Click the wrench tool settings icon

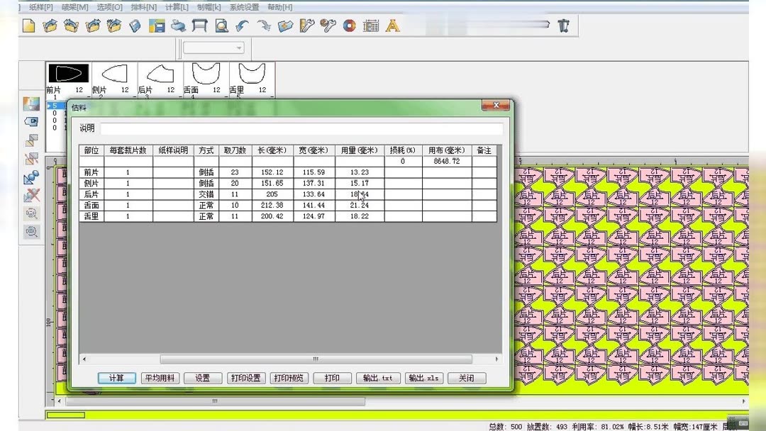pos(327,26)
